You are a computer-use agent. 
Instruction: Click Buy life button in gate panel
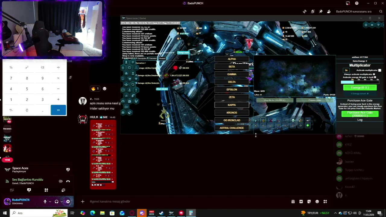pos(274,100)
